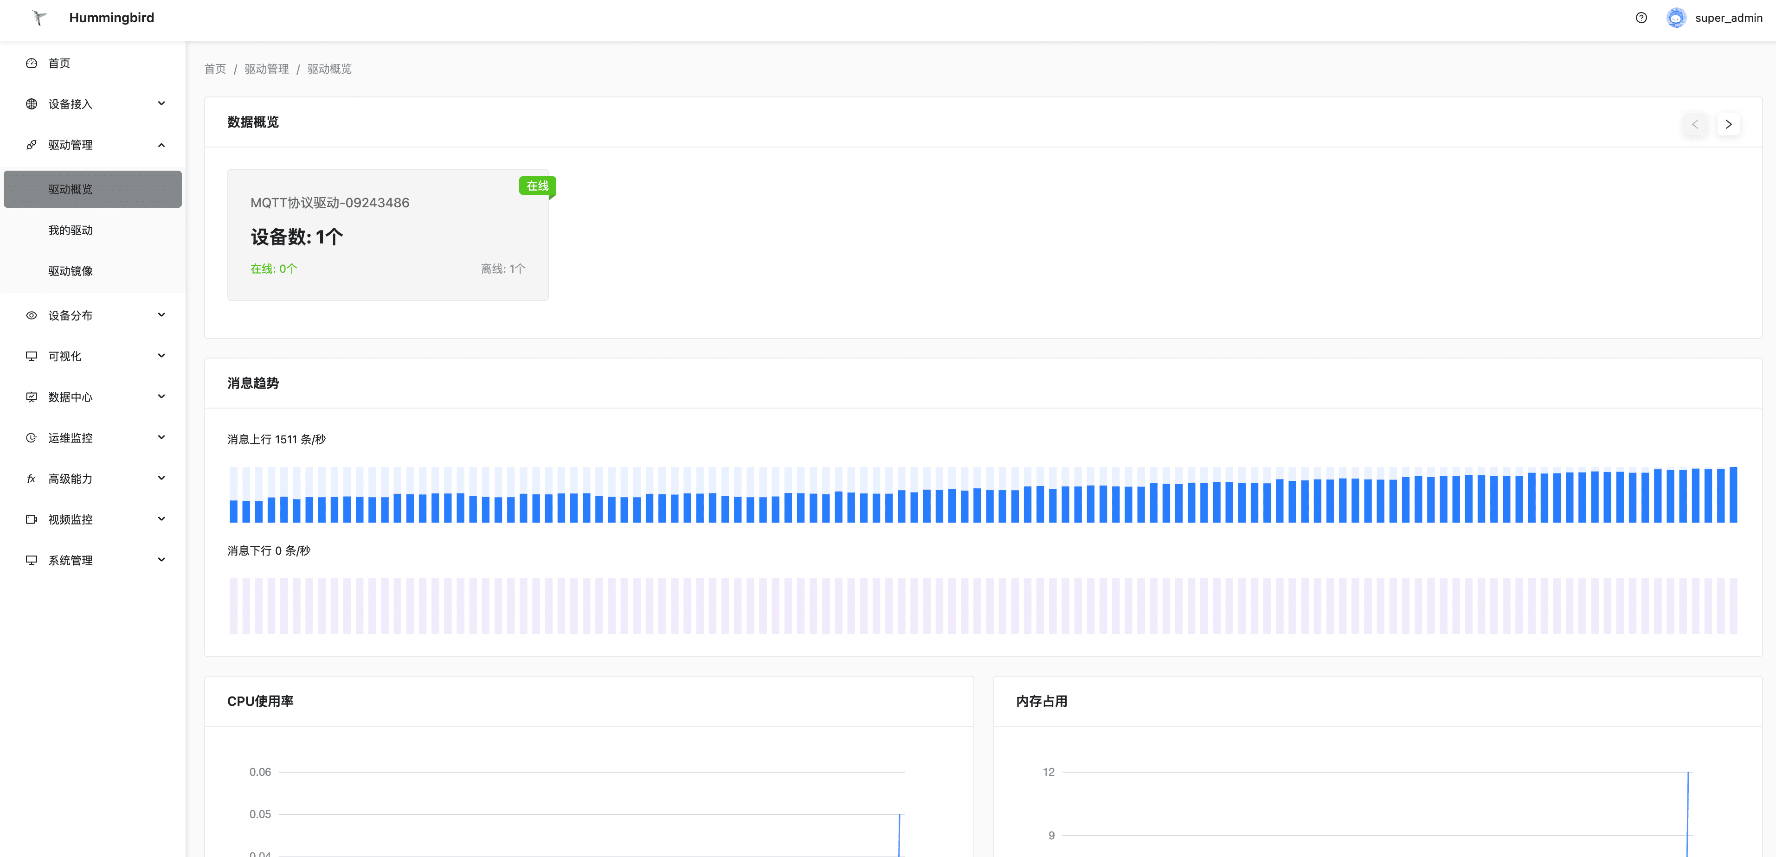Click the 设备数: 1个 text
This screenshot has height=857, width=1776.
point(296,237)
